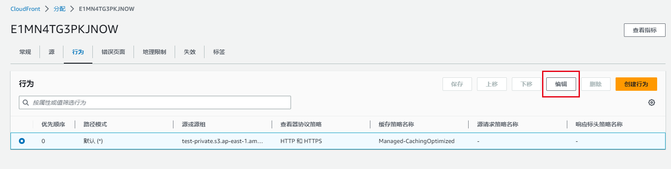Click the 保存 button
The height and width of the screenshot is (169, 671).
(x=457, y=84)
